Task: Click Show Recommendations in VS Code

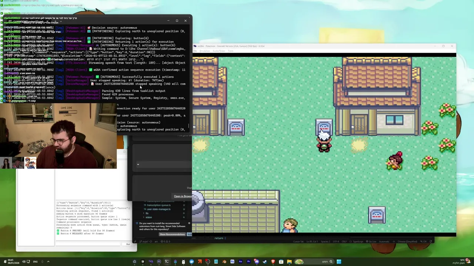Action: pos(172,234)
